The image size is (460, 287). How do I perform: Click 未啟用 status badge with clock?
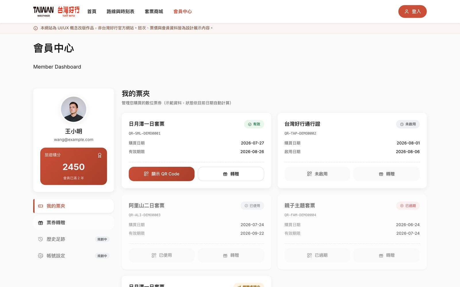click(x=408, y=124)
